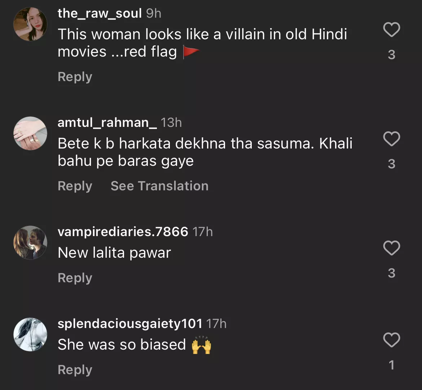Tap heart on amtul_rahman_'s comment

(x=391, y=139)
